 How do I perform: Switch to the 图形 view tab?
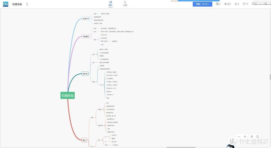coord(110,4)
